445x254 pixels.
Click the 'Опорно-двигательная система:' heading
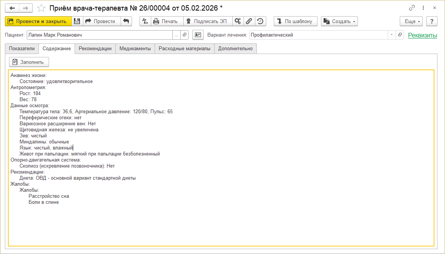click(46, 160)
